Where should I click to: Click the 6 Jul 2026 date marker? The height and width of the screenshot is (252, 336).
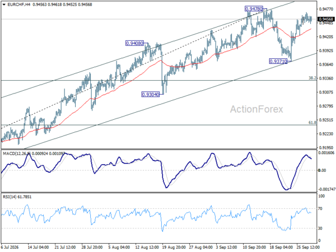[10, 248]
